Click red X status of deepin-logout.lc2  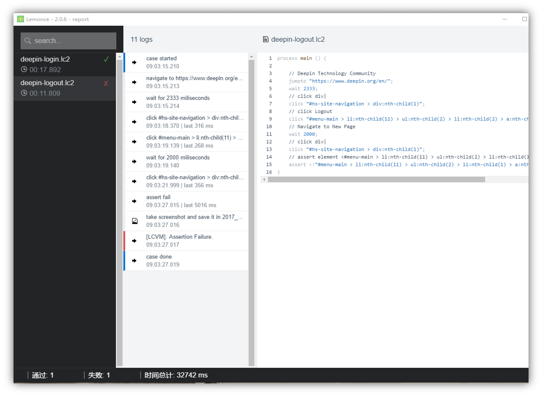[x=106, y=83]
